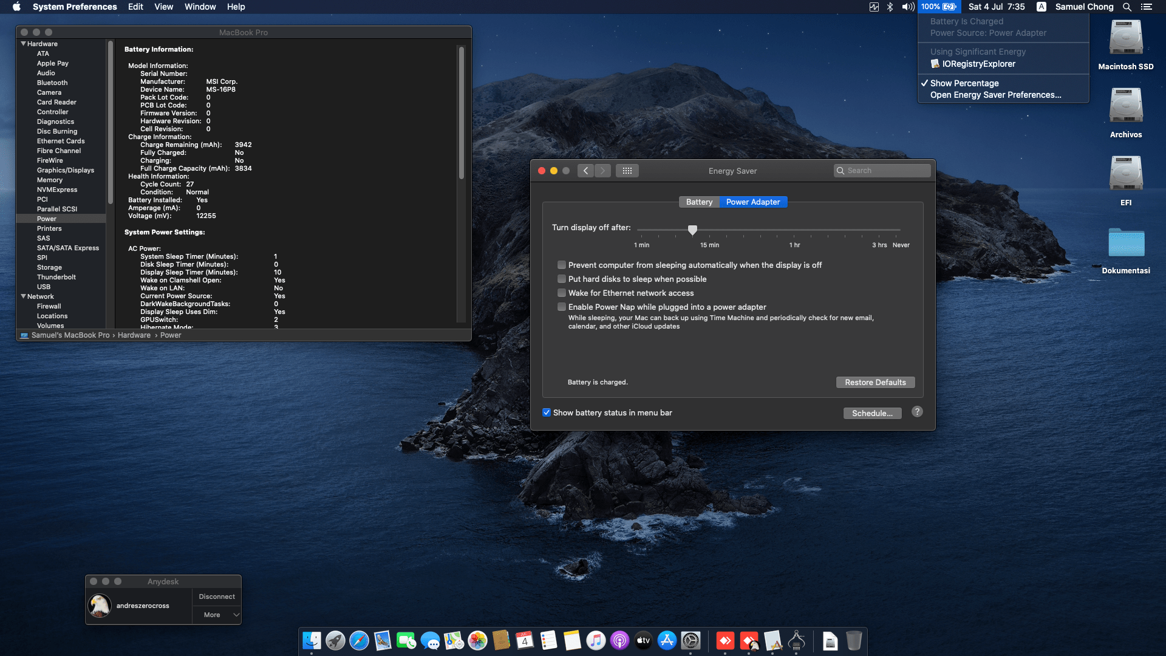Image resolution: width=1166 pixels, height=656 pixels.
Task: Uncheck Show battery status in menu bar
Action: (x=547, y=412)
